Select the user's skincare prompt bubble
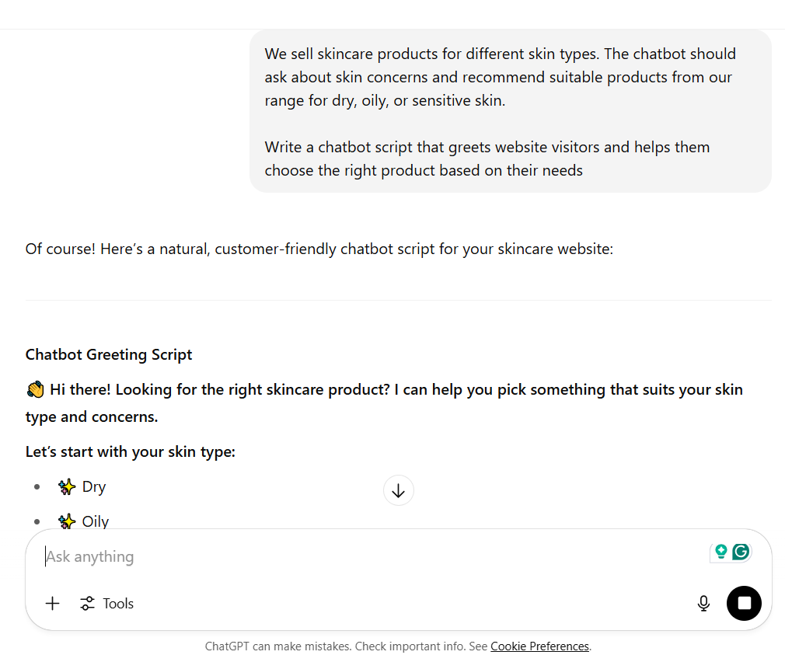The height and width of the screenshot is (655, 785). [511, 111]
